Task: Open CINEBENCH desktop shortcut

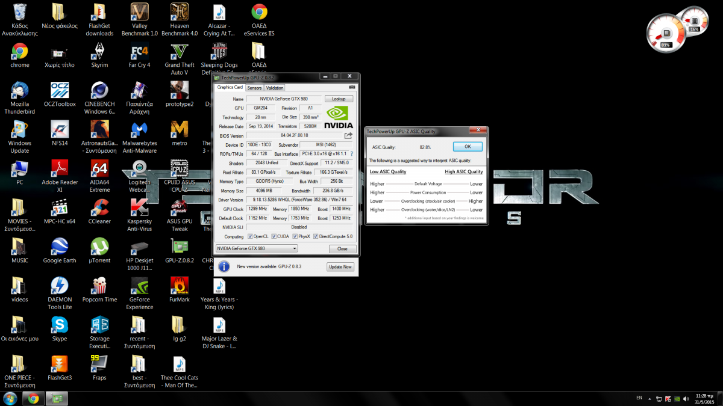Action: coord(99,97)
